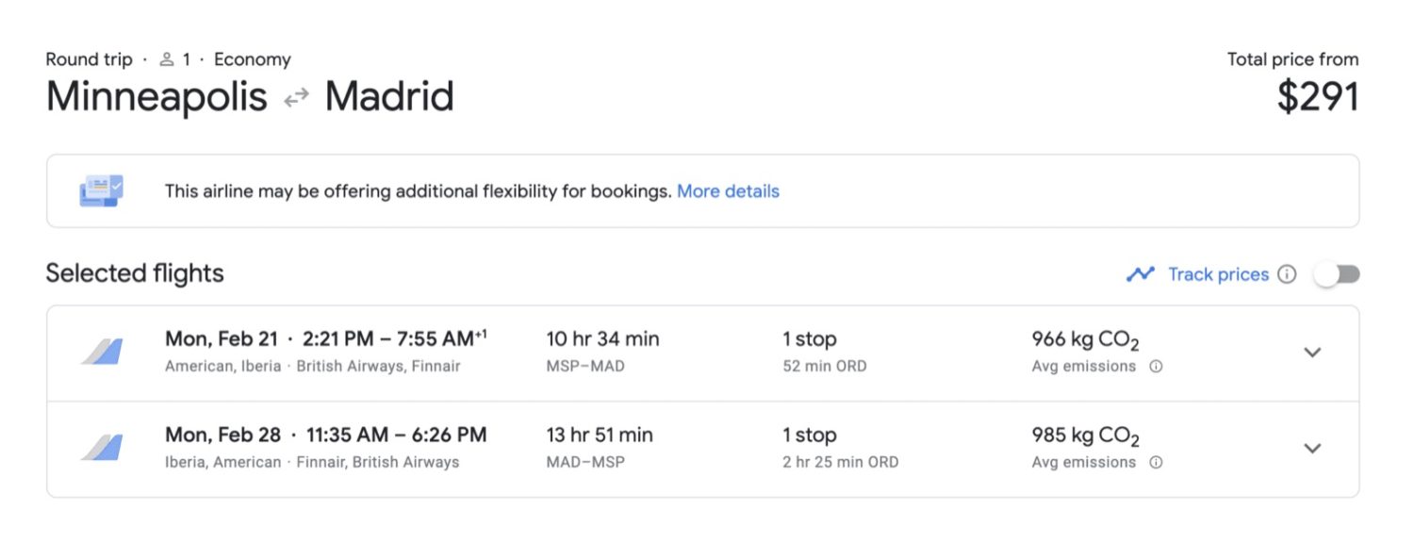The width and height of the screenshot is (1414, 543).
Task: Click the Minneapolis city name
Action: (157, 96)
